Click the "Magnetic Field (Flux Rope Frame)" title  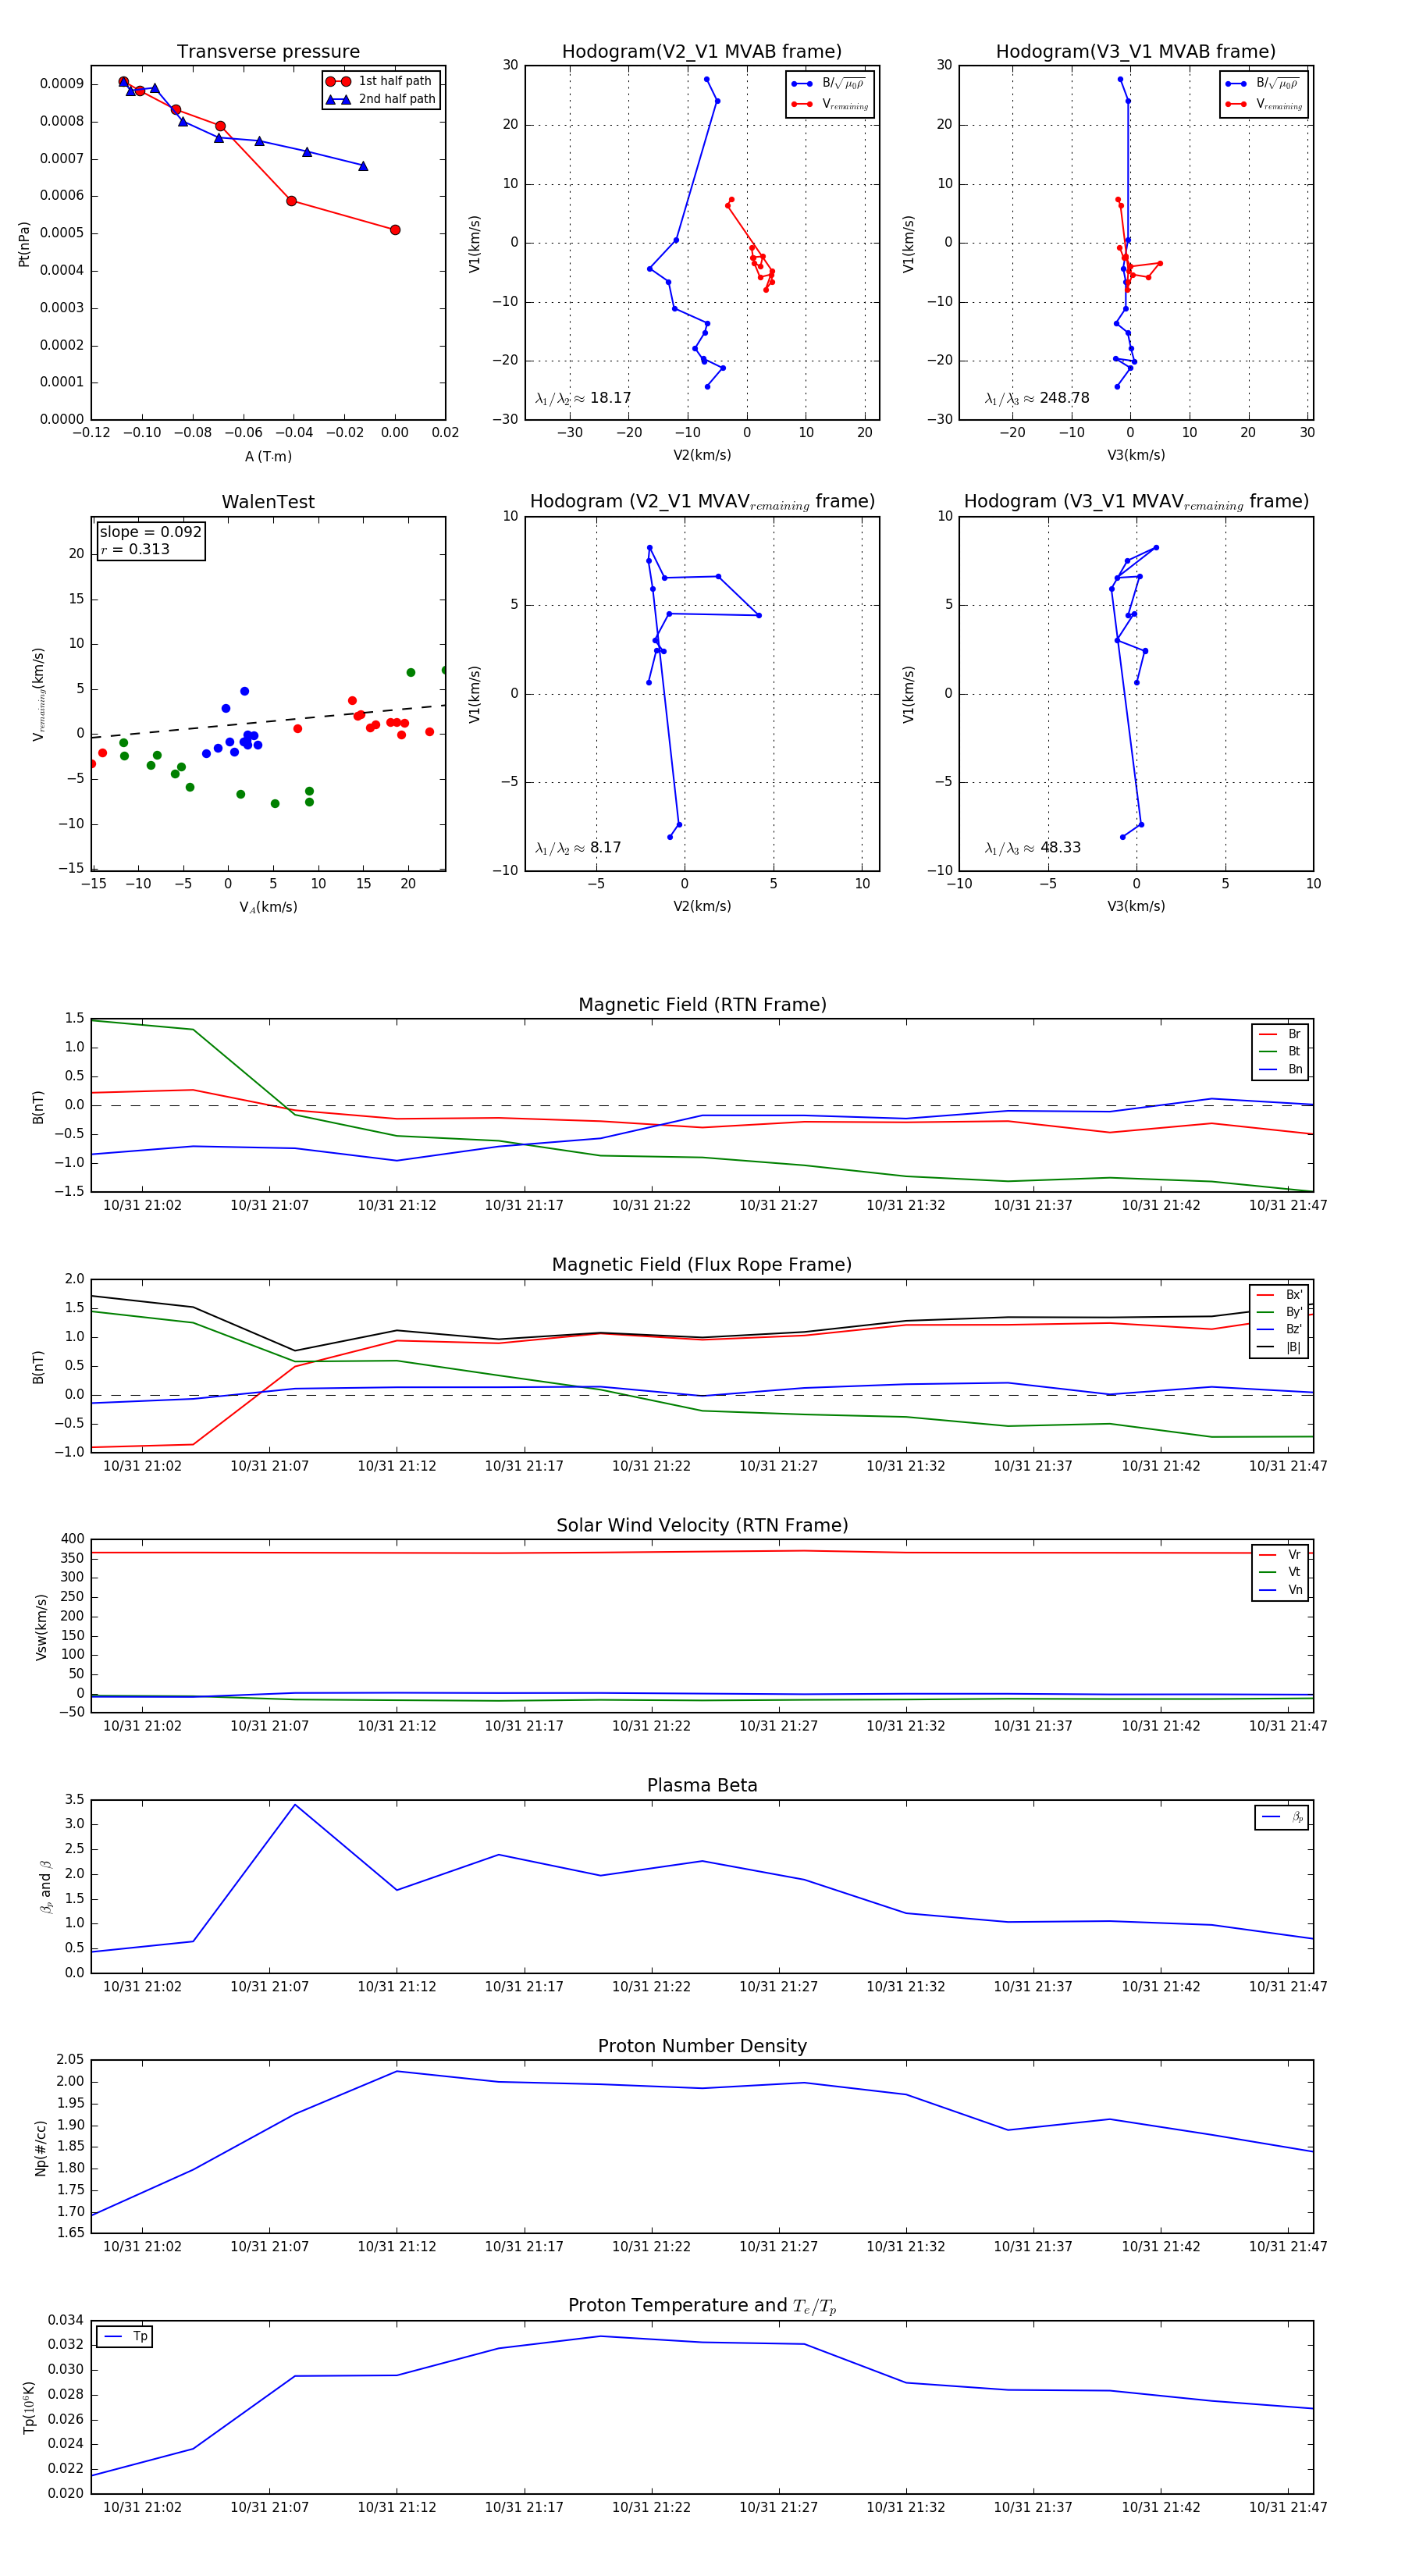coord(702,1265)
